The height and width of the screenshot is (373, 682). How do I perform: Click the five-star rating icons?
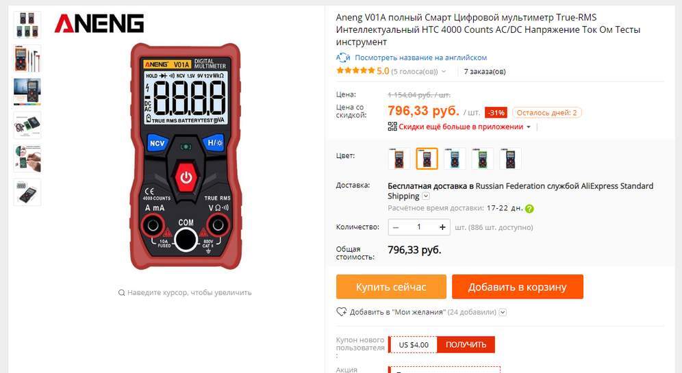(x=355, y=70)
